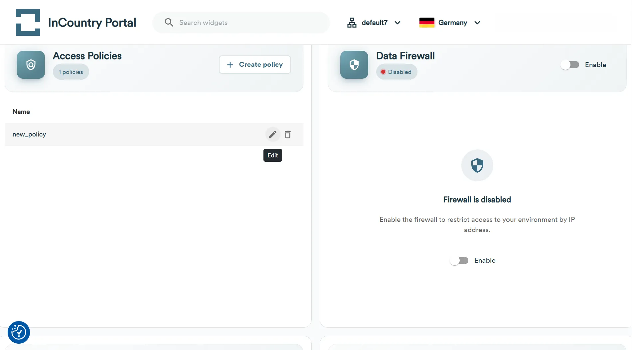Click the Edit tooltip label
This screenshot has width=632, height=350.
pyautogui.click(x=273, y=155)
